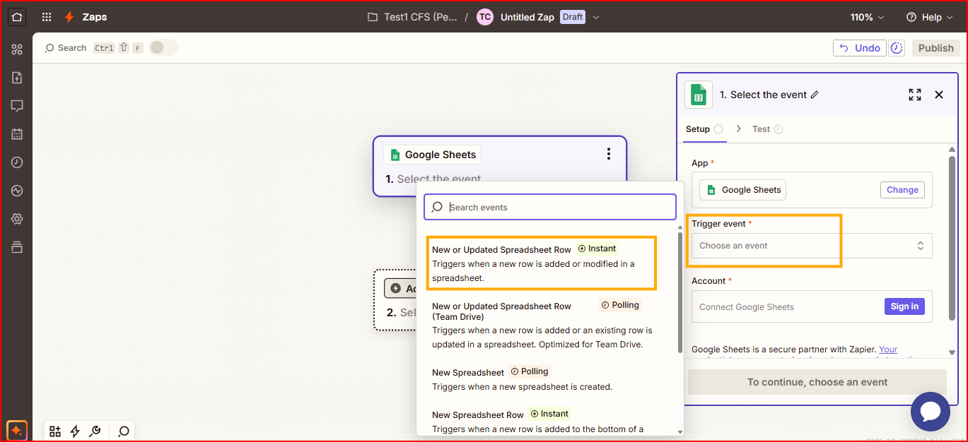Image resolution: width=968 pixels, height=442 pixels.
Task: Expand the Untitled Zap name chevron
Action: pos(596,17)
